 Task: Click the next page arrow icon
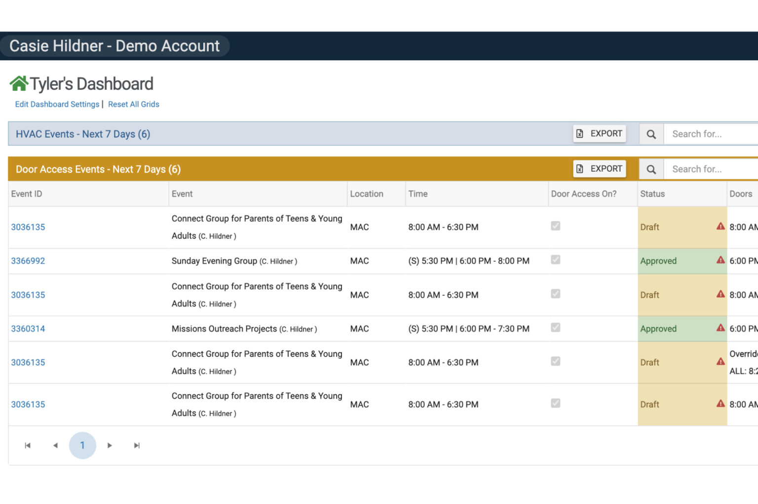click(110, 445)
